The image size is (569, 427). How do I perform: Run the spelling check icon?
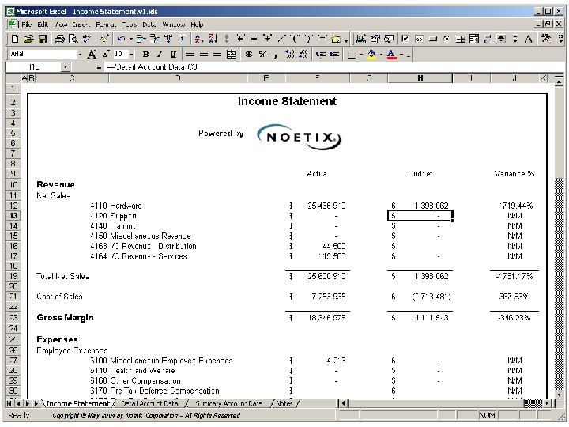tap(87, 39)
